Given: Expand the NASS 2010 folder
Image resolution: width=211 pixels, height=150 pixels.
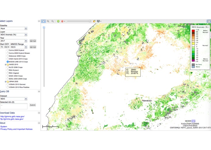Looking at the screenshot, I should 5,65.
